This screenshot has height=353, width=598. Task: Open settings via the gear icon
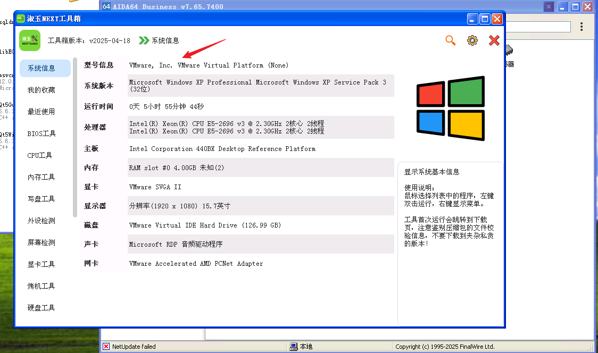pyautogui.click(x=472, y=40)
